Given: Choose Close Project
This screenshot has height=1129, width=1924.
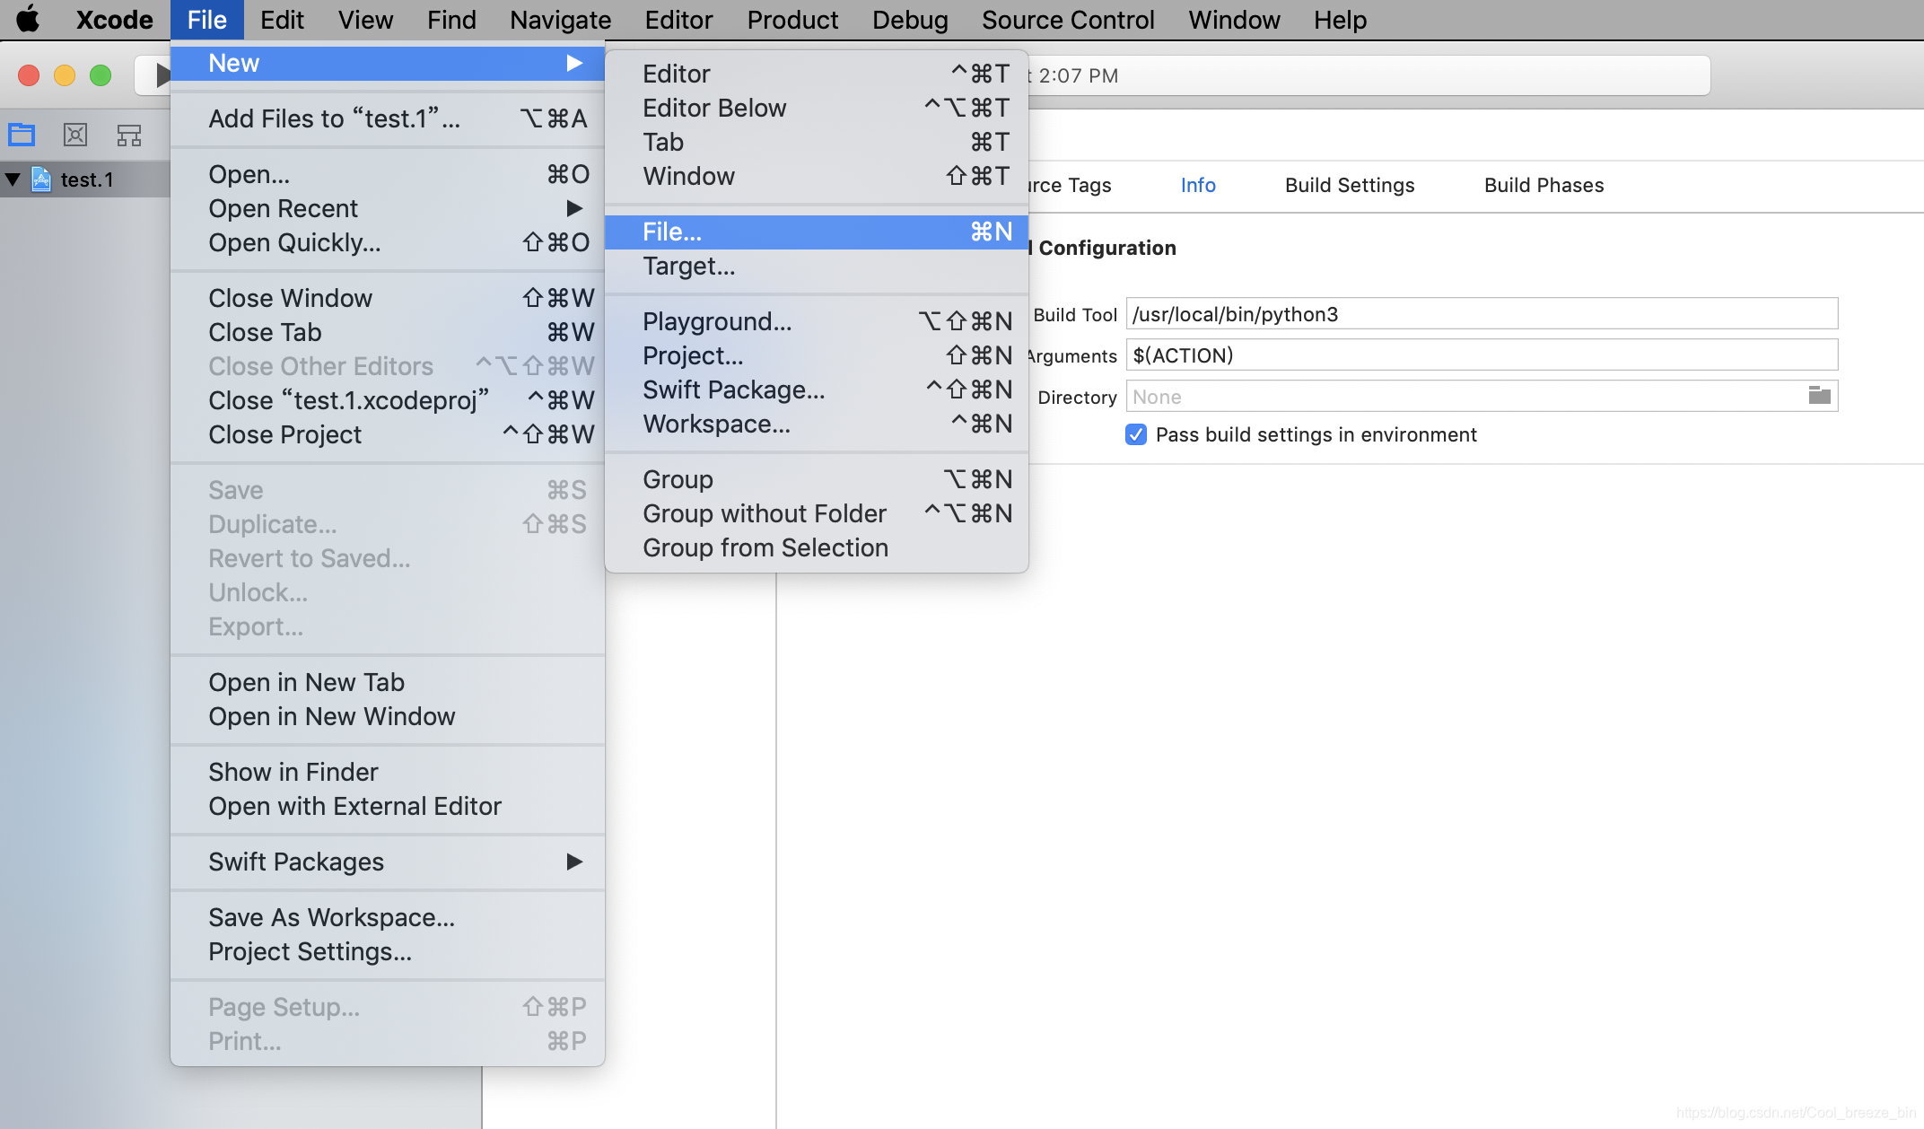Looking at the screenshot, I should (x=388, y=434).
